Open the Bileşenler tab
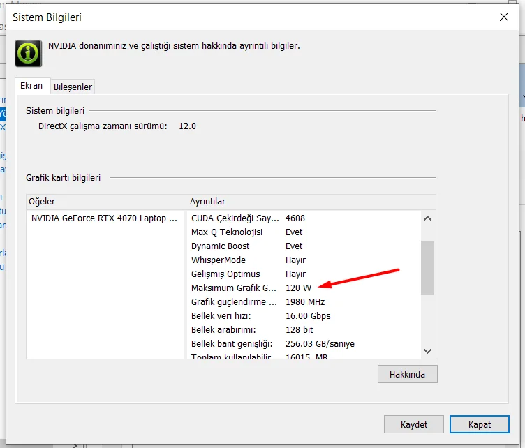This screenshot has height=448, width=525. 73,87
